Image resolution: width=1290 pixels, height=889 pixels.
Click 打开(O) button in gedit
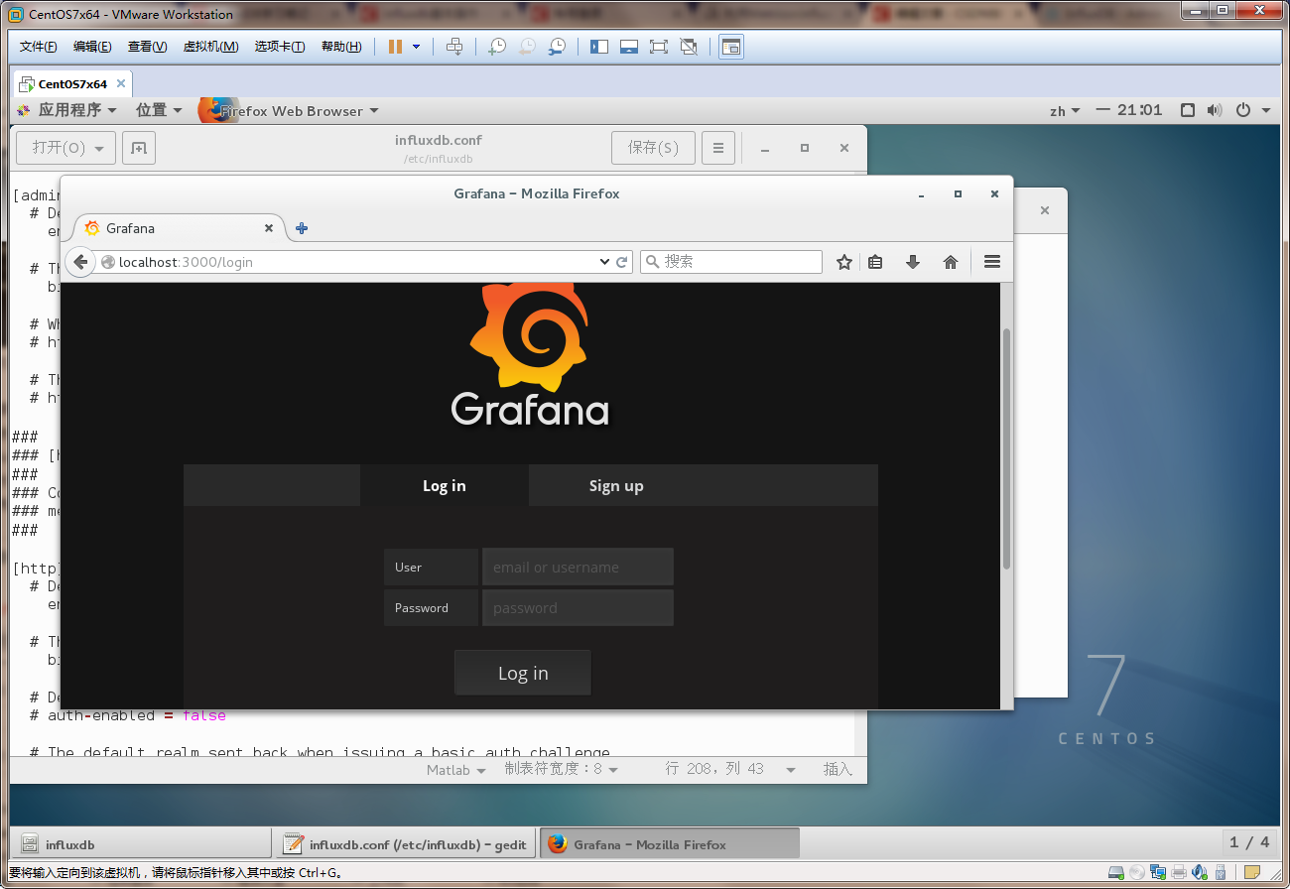(66, 148)
